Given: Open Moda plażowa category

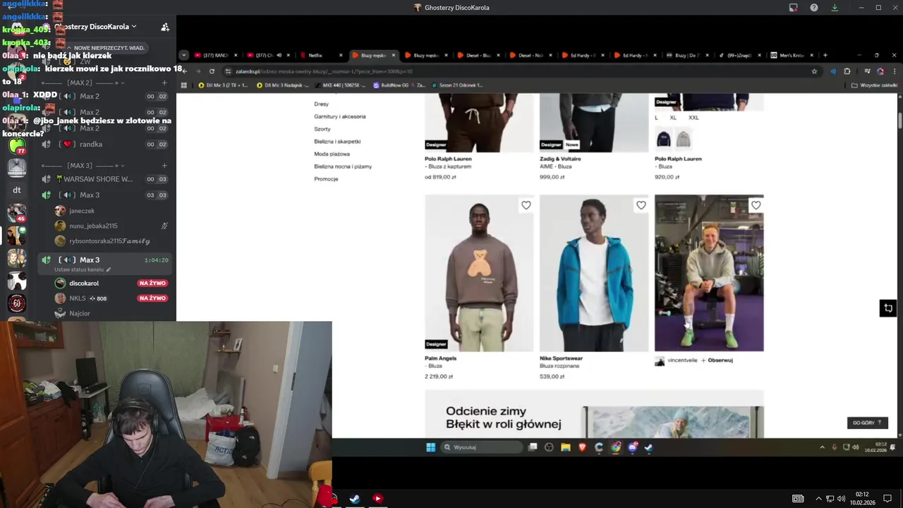Looking at the screenshot, I should (x=332, y=154).
